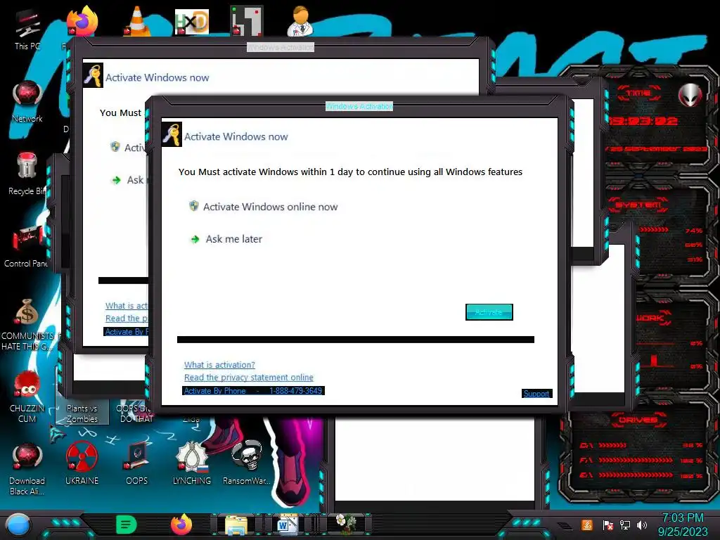The image size is (720, 540).
Task: Open the What is activation? link
Action: [x=219, y=365]
